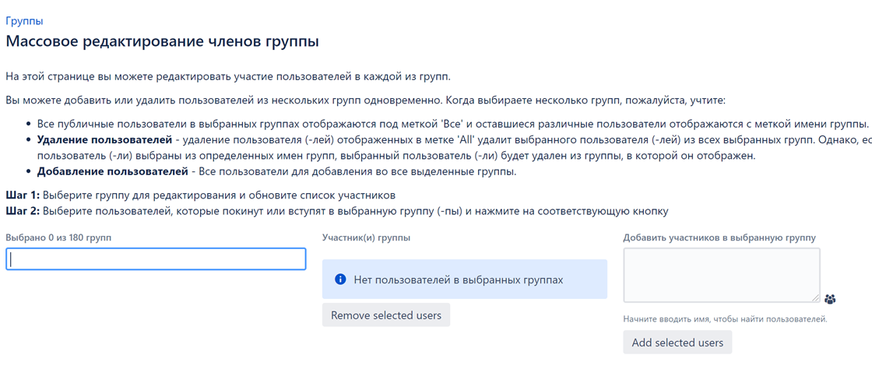The width and height of the screenshot is (872, 369).
Task: Open the user picker icon beside the text area
Action: click(830, 299)
